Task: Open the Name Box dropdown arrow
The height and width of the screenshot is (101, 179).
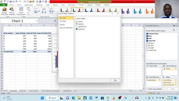Action: [36, 21]
